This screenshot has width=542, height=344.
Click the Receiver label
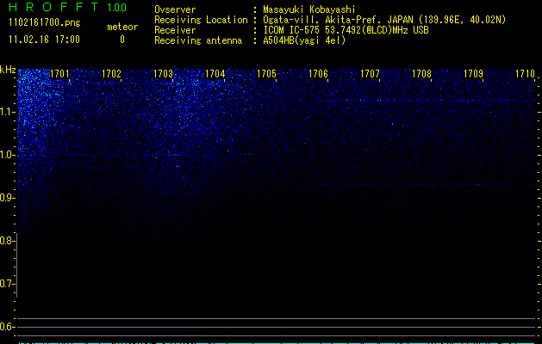(175, 30)
